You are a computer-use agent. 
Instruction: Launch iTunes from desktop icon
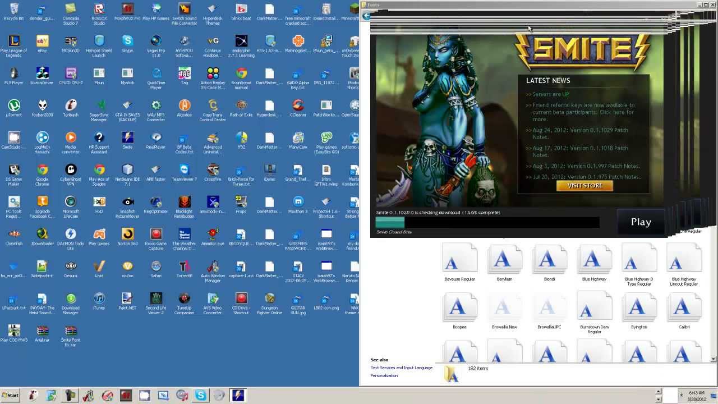[x=99, y=302]
